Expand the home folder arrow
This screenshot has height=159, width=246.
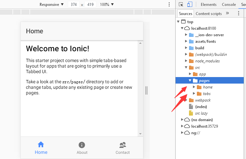click(194, 87)
